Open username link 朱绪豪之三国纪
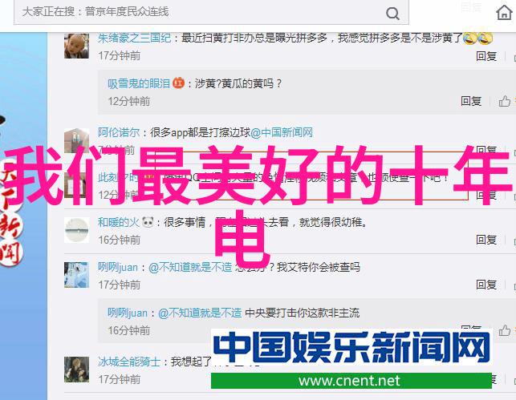The height and width of the screenshot is (400, 516). pos(134,38)
